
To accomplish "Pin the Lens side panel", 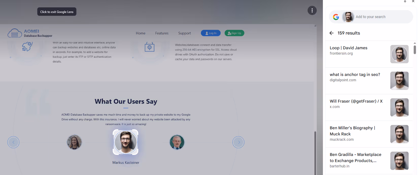I will point(405,2).
